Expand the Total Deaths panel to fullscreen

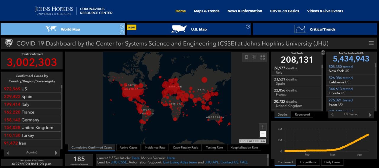point(323,53)
